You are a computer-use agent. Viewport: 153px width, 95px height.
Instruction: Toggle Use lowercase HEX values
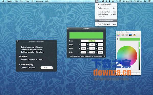click(22, 47)
